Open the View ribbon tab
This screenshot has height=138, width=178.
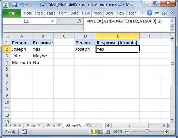(98, 13)
